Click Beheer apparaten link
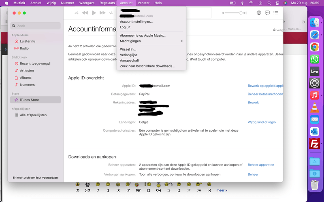The height and width of the screenshot is (202, 324). (261, 165)
